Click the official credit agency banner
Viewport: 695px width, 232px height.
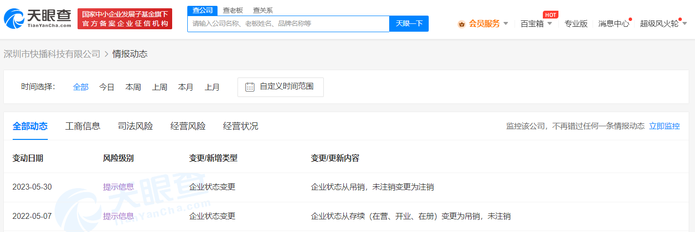pyautogui.click(x=125, y=19)
